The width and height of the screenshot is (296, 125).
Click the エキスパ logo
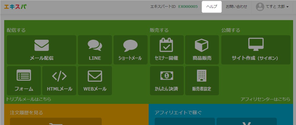[15, 7]
